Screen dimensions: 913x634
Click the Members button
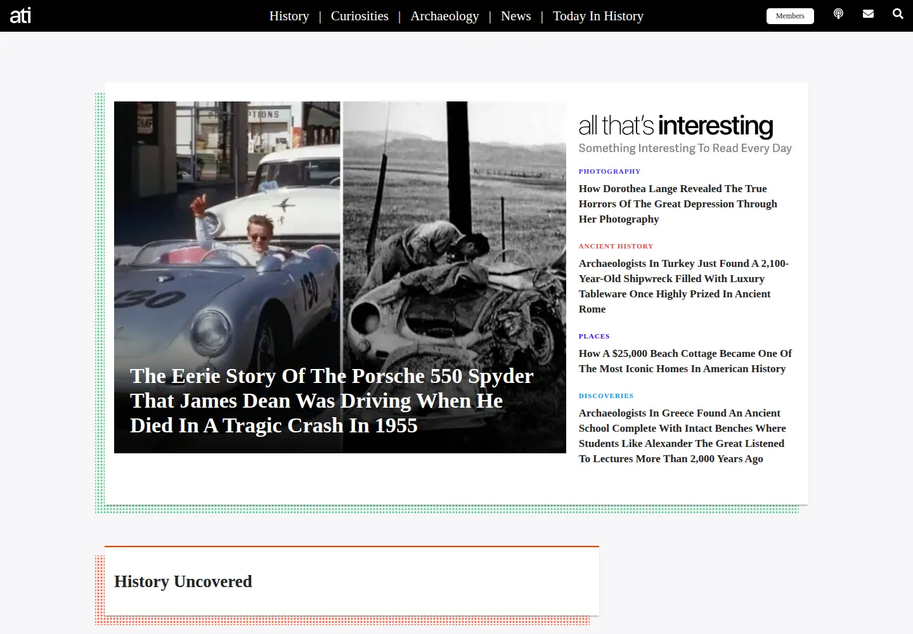click(790, 16)
